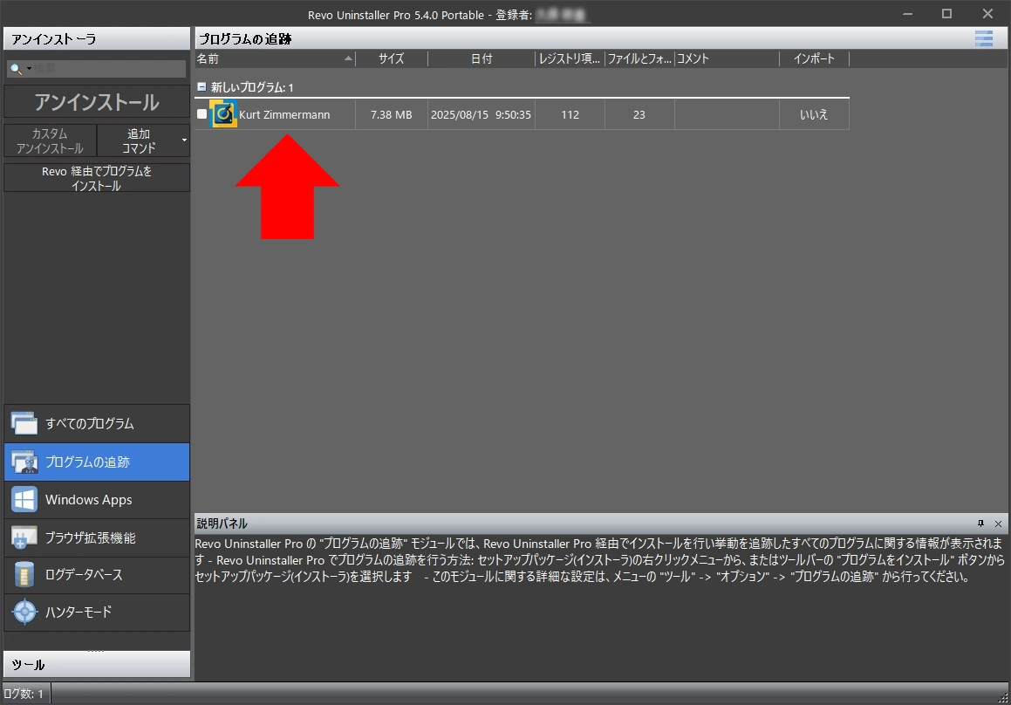
Task: Click the ログ数: 1 status bar entry
Action: 24,694
